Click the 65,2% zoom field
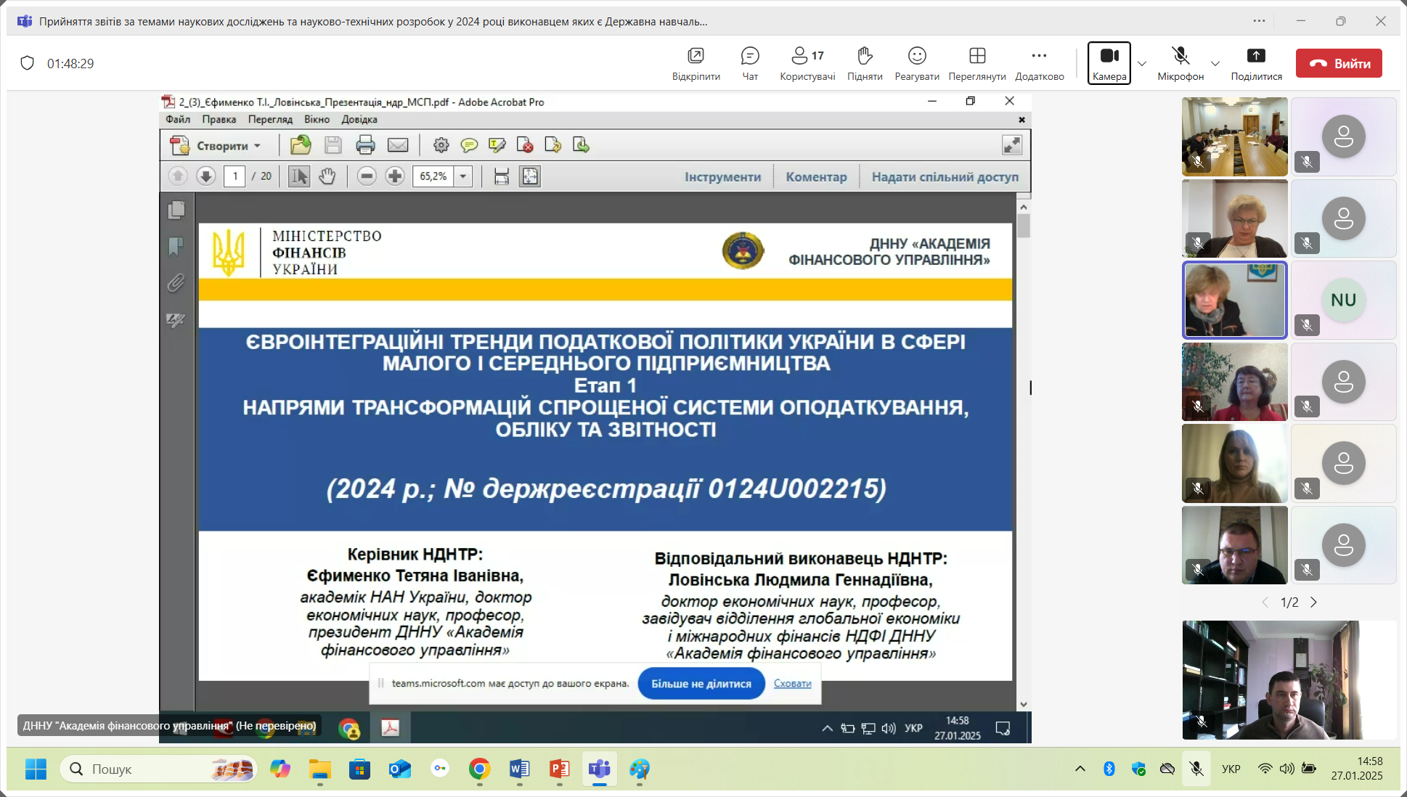 (x=433, y=176)
